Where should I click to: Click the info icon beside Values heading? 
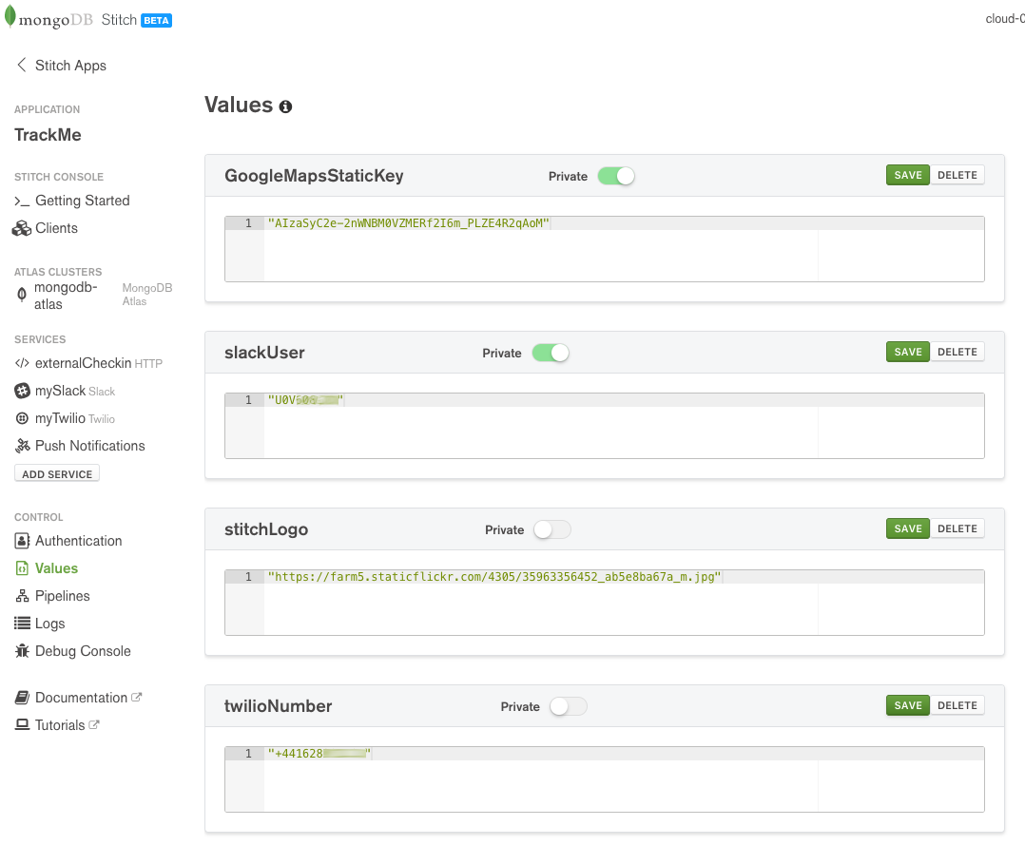285,107
